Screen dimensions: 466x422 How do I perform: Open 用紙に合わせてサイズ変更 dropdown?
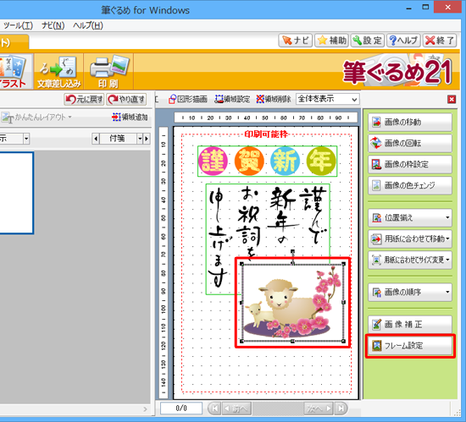pos(410,260)
